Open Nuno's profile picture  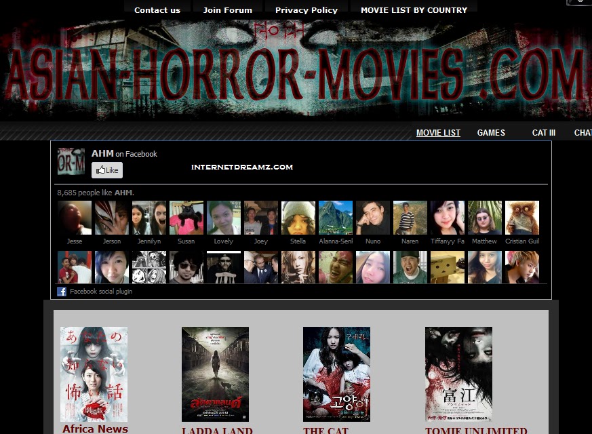[373, 218]
